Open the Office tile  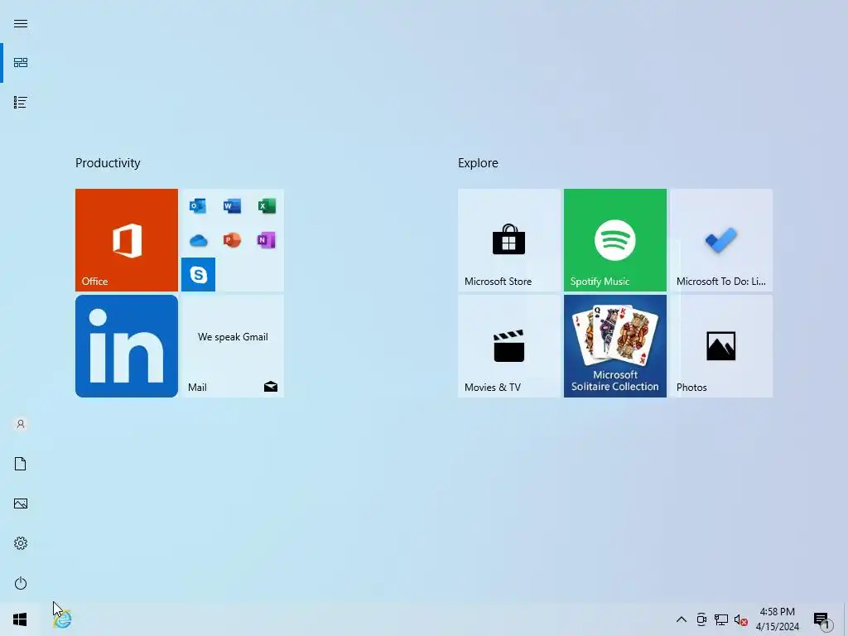click(x=127, y=239)
